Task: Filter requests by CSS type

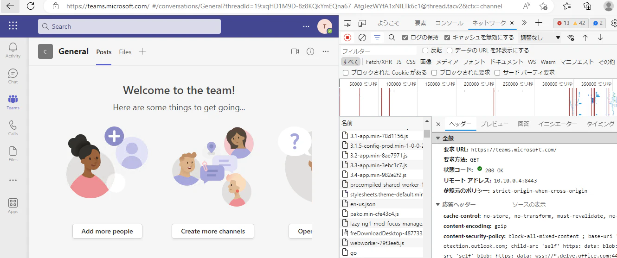Action: (x=411, y=62)
